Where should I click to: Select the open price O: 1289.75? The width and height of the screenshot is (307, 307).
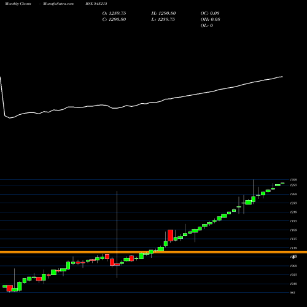point(114,14)
